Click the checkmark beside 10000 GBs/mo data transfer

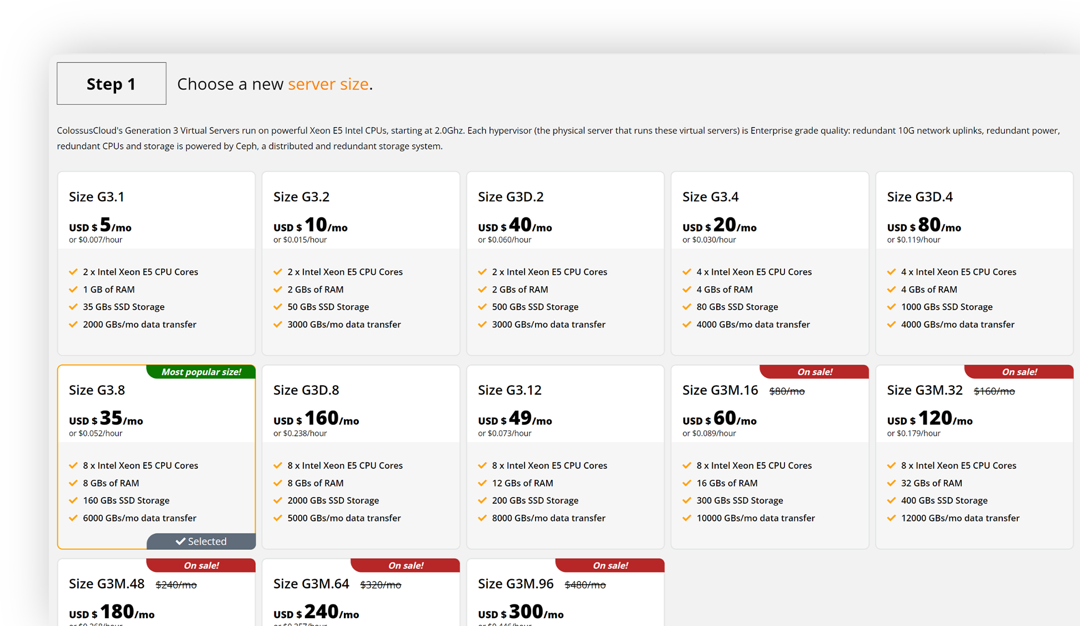point(687,518)
